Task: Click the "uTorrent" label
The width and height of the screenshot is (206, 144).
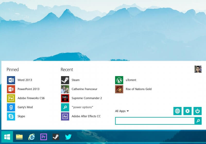Action: tap(131, 80)
